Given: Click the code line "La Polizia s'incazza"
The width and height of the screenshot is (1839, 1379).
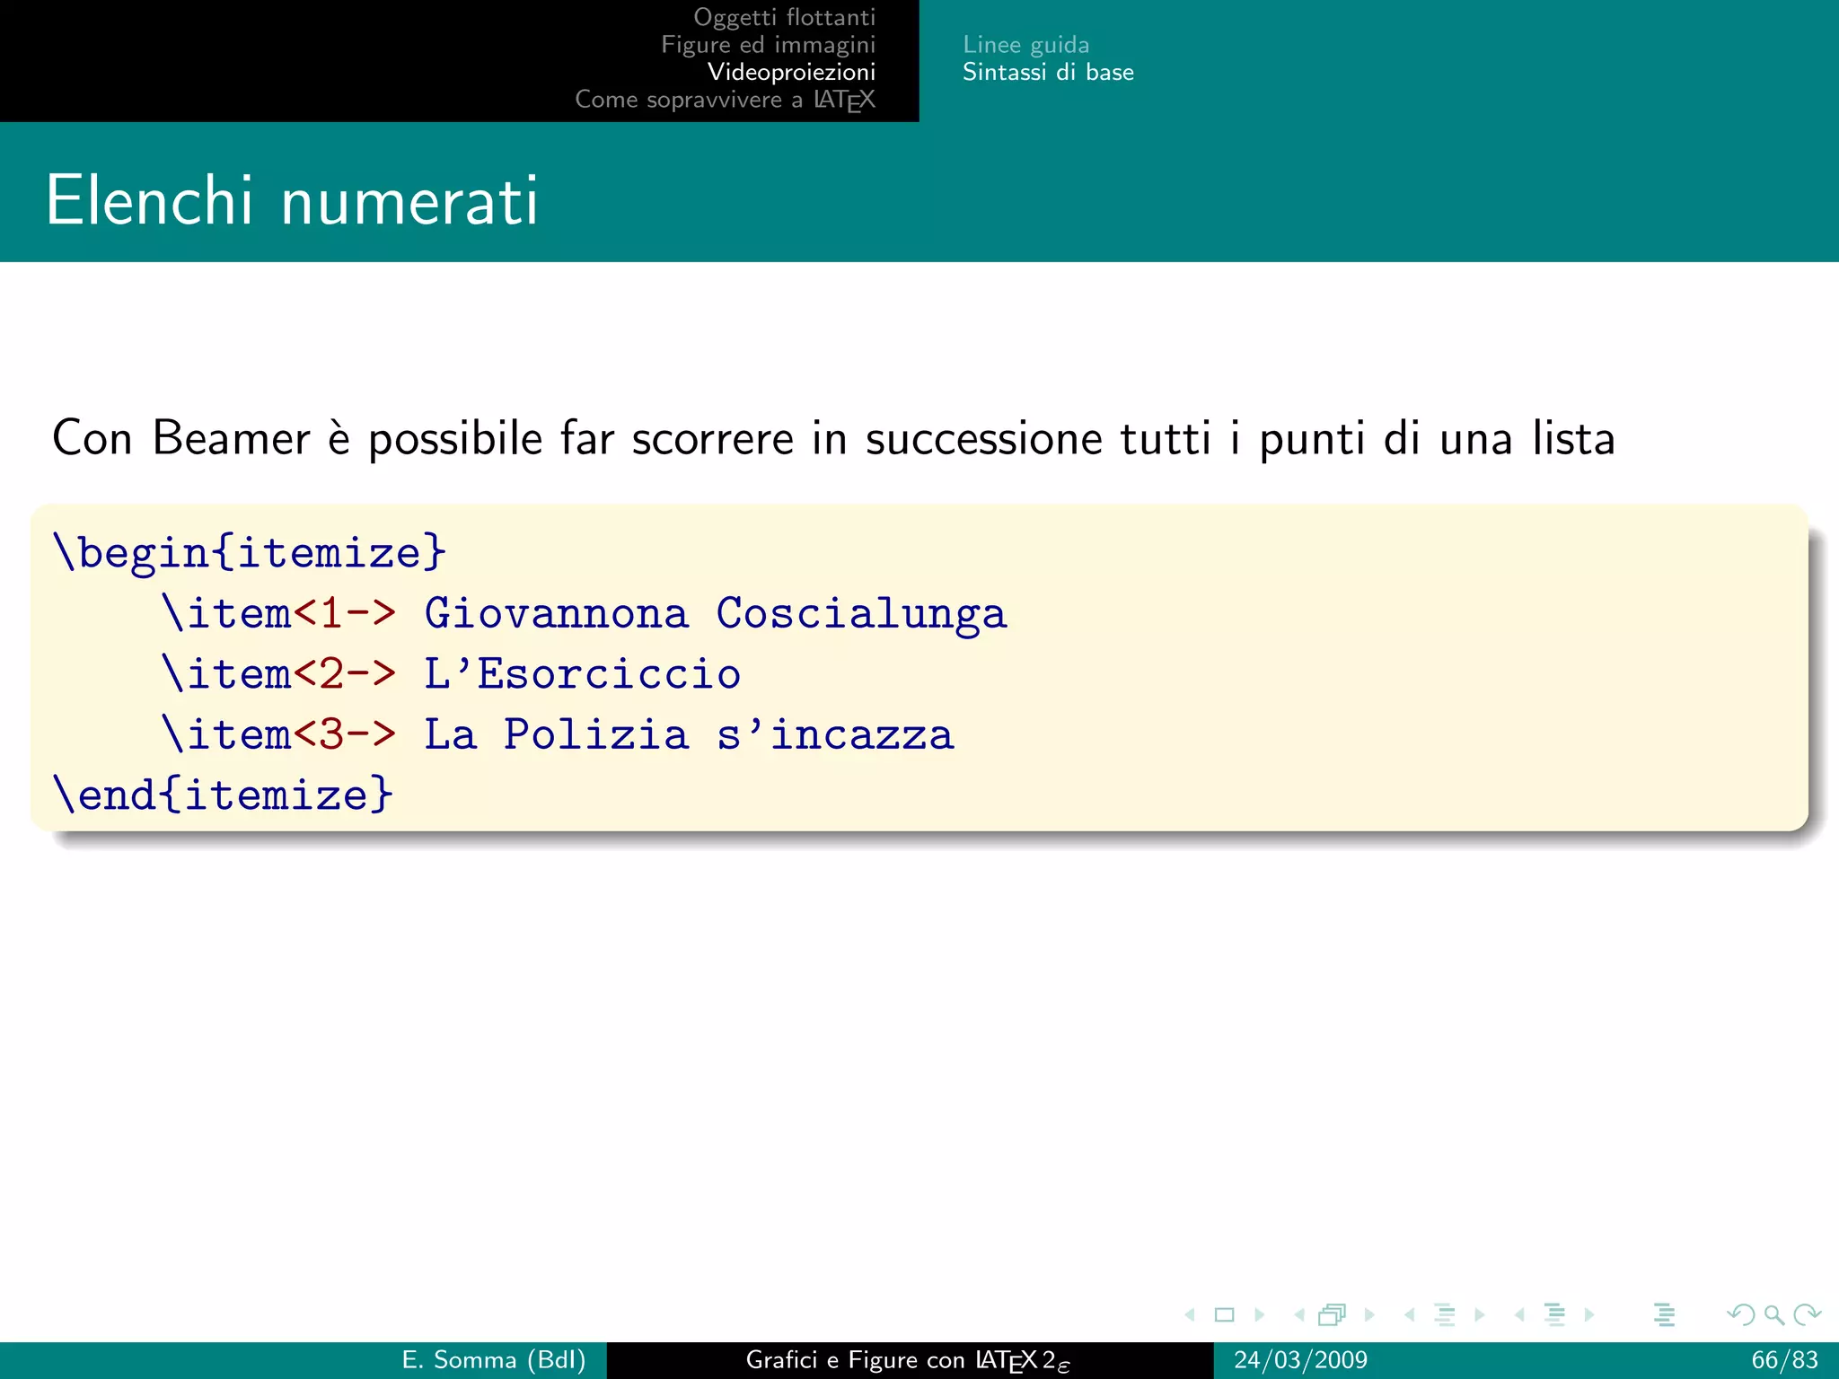Looking at the screenshot, I should (x=557, y=734).
